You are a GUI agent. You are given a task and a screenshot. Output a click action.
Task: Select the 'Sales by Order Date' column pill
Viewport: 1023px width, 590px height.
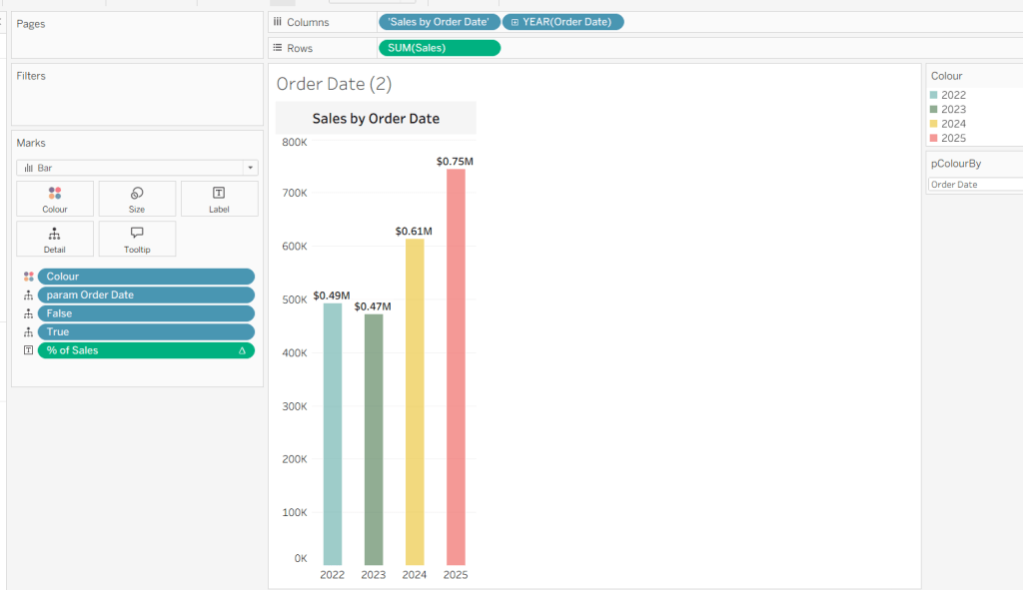tap(439, 22)
